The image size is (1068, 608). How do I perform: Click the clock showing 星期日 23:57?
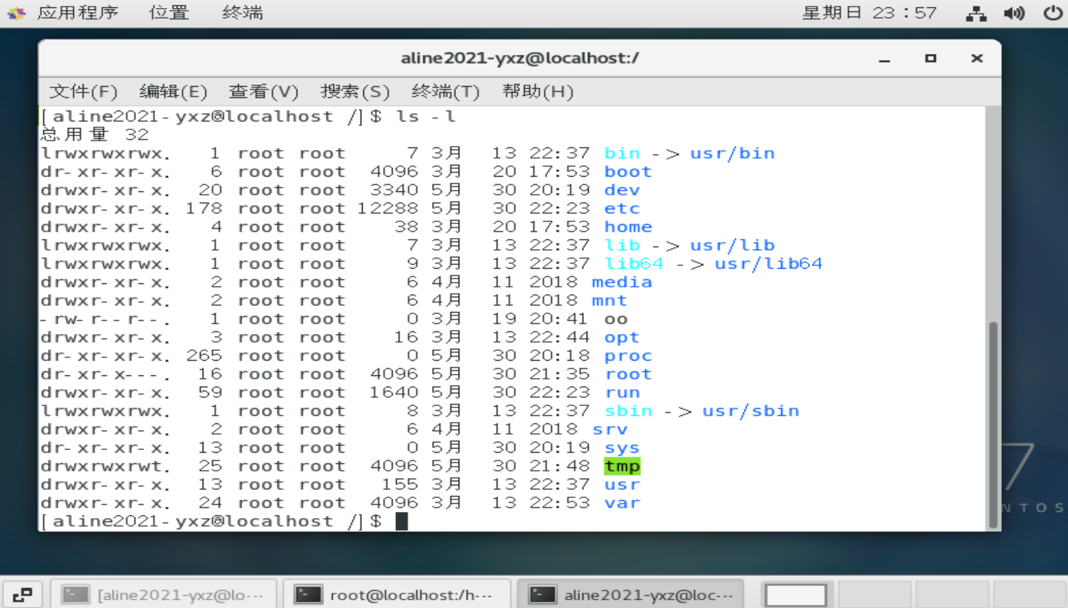(869, 13)
